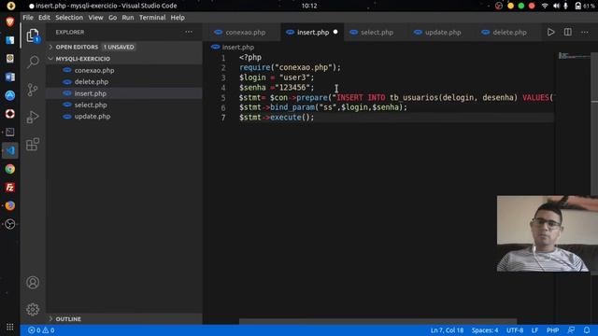Switch to the conexao.php tab

(x=245, y=33)
